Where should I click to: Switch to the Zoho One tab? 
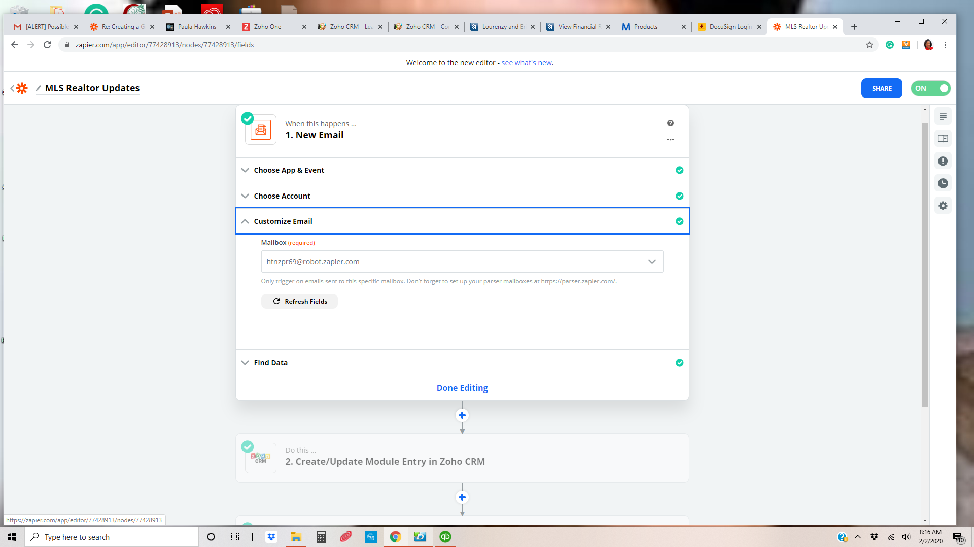tap(274, 27)
